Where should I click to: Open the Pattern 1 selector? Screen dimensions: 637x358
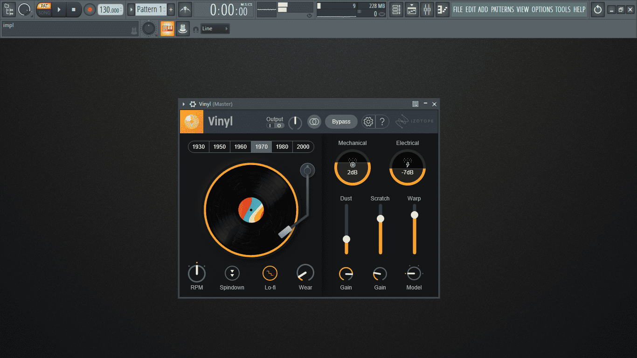tap(151, 9)
